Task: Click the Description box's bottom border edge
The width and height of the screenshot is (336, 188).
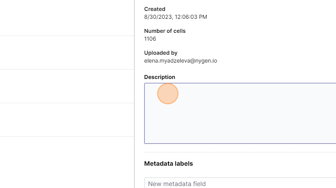Action: [x=240, y=143]
